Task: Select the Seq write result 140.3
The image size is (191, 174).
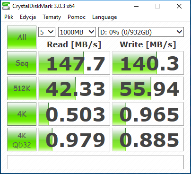Action: [x=148, y=63]
